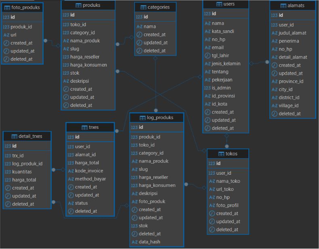The width and height of the screenshot is (319, 249).
Task: Click the produks table header icon
Action: (x=78, y=5)
